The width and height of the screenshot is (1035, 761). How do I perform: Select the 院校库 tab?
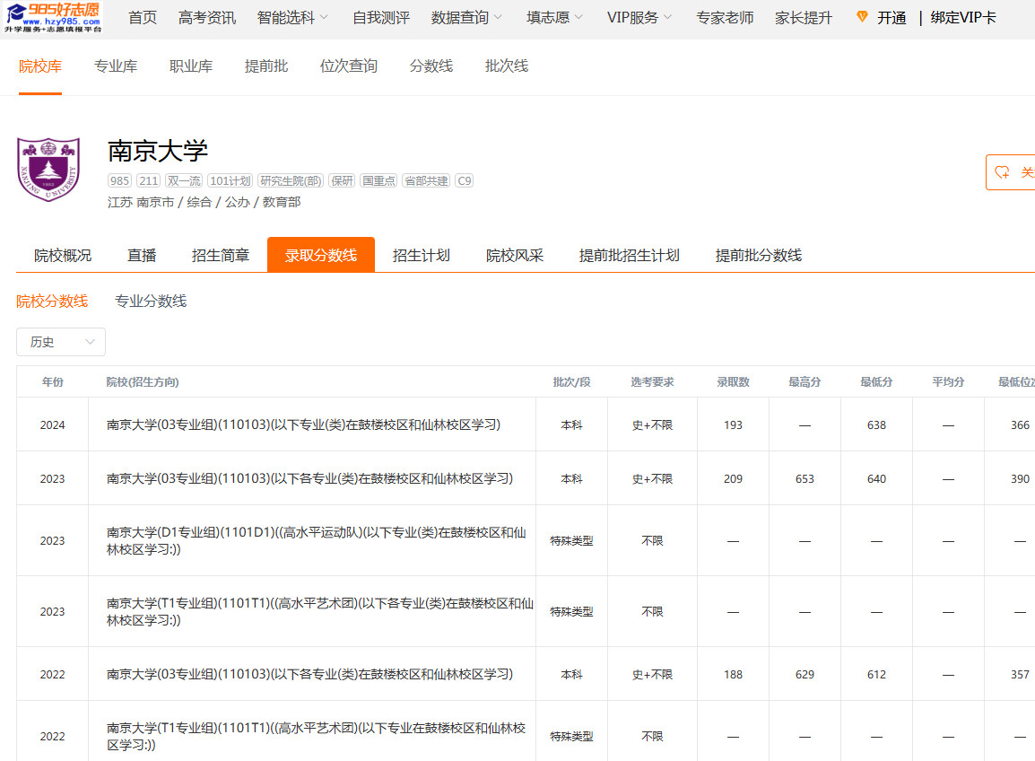40,66
